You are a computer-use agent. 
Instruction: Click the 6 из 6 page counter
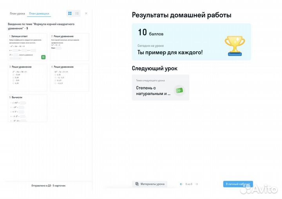point(189,184)
